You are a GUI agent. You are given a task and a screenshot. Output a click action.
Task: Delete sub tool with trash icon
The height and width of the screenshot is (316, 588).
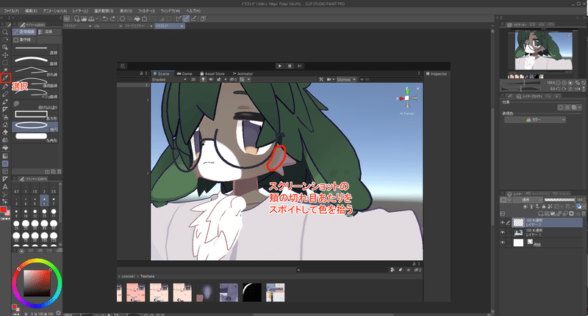[60, 172]
